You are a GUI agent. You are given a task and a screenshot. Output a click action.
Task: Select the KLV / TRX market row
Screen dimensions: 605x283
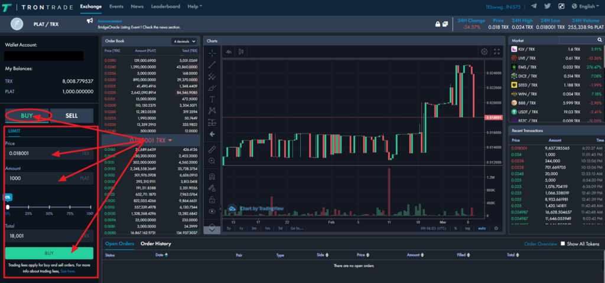pos(556,50)
